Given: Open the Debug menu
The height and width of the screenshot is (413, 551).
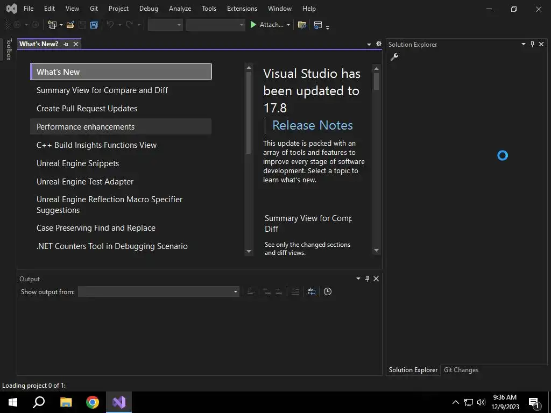Looking at the screenshot, I should coord(149,9).
